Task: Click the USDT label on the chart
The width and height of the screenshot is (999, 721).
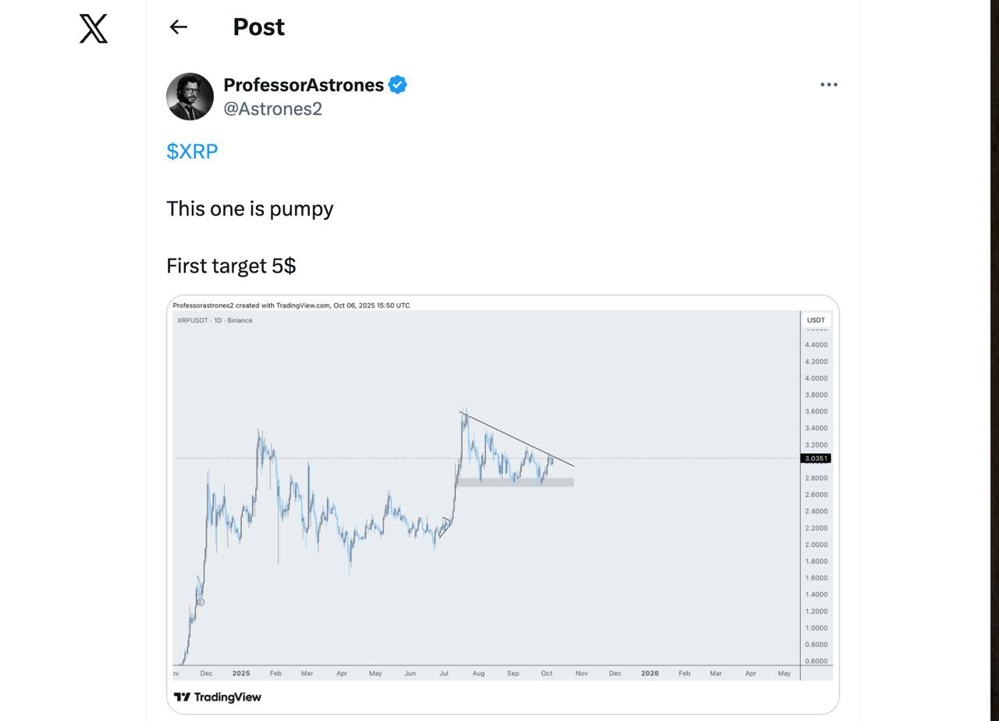Action: click(x=816, y=320)
